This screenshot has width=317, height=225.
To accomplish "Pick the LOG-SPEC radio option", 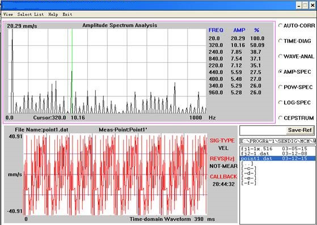I will pyautogui.click(x=294, y=103).
